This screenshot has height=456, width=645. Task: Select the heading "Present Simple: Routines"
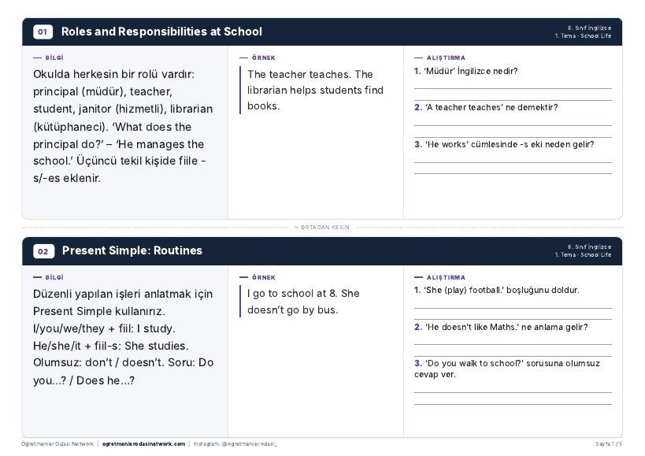132,250
